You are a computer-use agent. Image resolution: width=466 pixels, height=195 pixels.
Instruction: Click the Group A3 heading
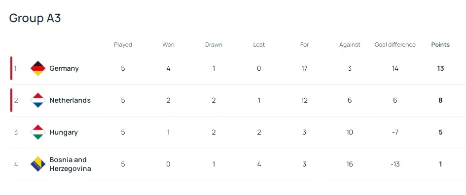(35, 18)
